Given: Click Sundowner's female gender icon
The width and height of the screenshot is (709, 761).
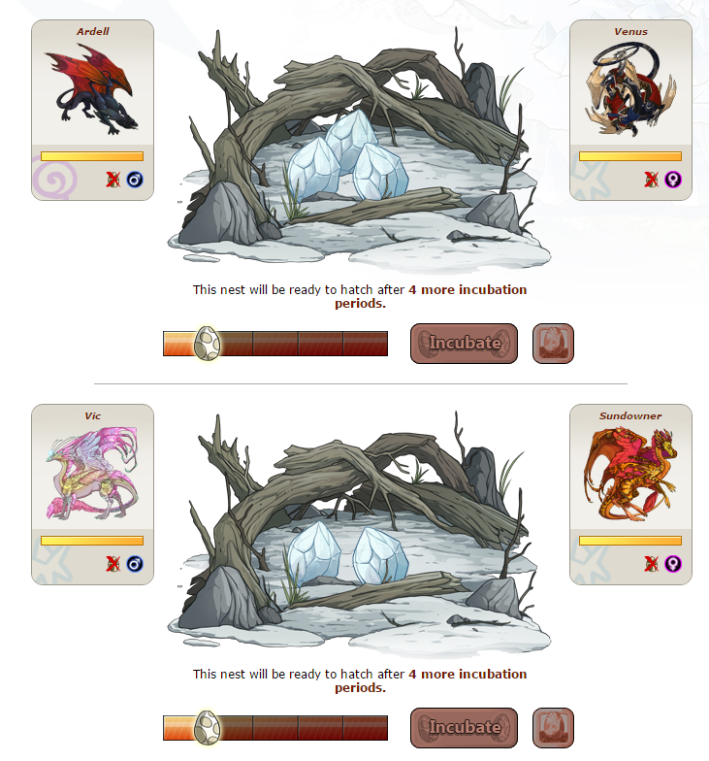Looking at the screenshot, I should tap(673, 564).
